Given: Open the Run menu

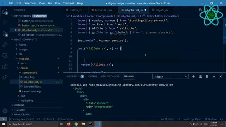Looking at the screenshot, I should coord(57,3).
